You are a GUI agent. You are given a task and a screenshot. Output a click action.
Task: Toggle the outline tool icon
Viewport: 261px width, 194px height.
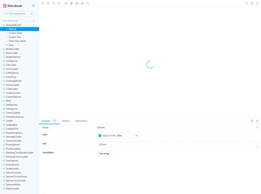(x=88, y=3)
